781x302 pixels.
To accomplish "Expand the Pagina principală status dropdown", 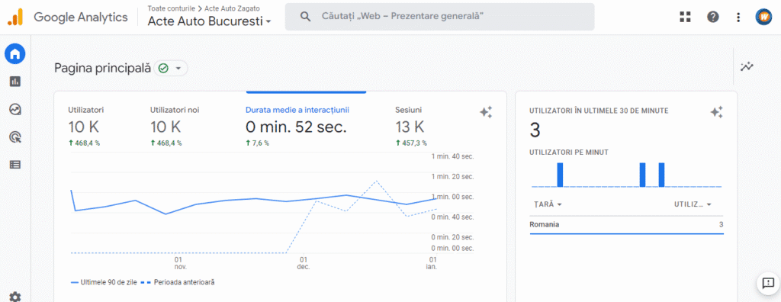I will [x=172, y=69].
